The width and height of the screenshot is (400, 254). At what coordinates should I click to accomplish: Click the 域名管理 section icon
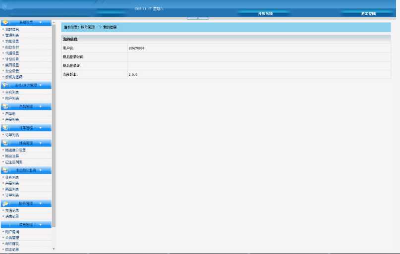point(5,143)
